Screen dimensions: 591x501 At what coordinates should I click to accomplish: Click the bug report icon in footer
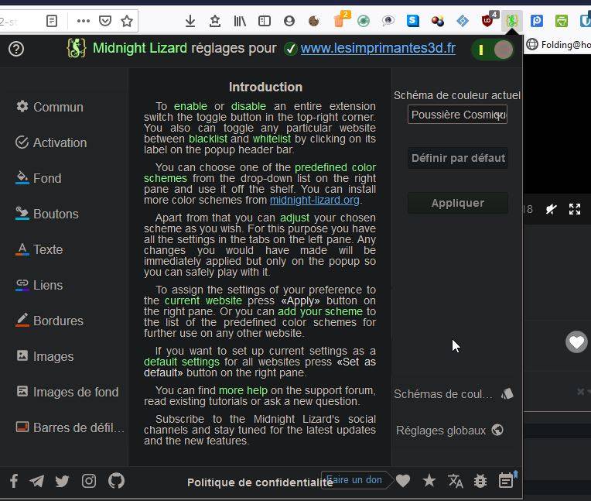coord(480,481)
